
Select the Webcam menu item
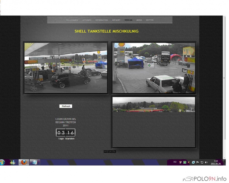128,20
